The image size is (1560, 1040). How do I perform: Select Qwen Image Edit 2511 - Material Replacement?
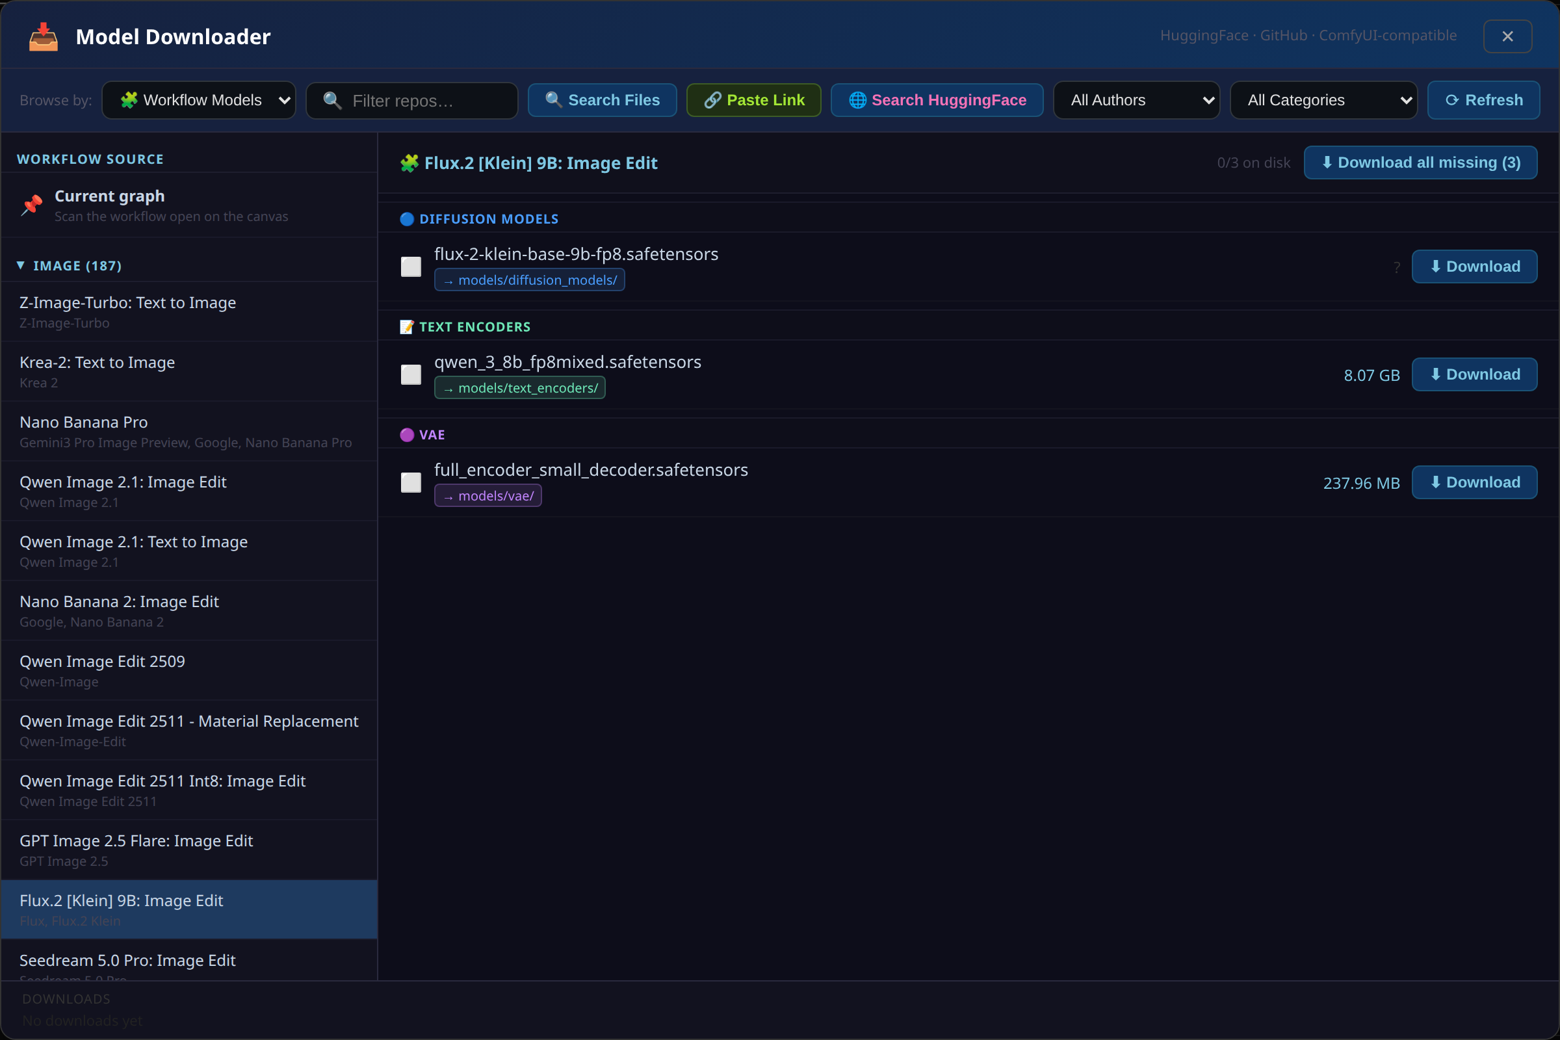click(189, 730)
